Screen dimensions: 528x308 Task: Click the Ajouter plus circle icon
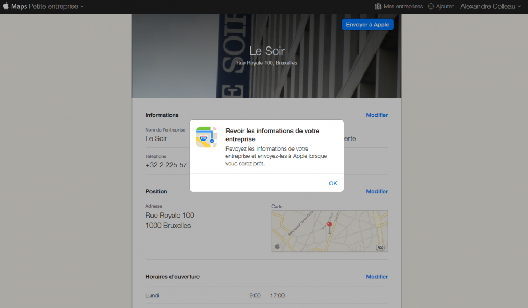431,6
